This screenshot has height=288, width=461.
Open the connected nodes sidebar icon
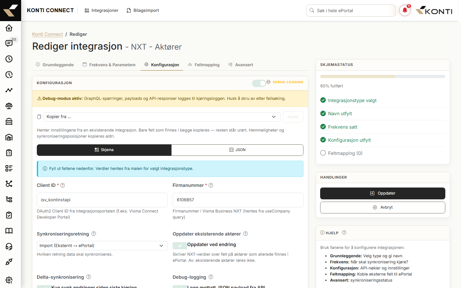[x=9, y=184]
